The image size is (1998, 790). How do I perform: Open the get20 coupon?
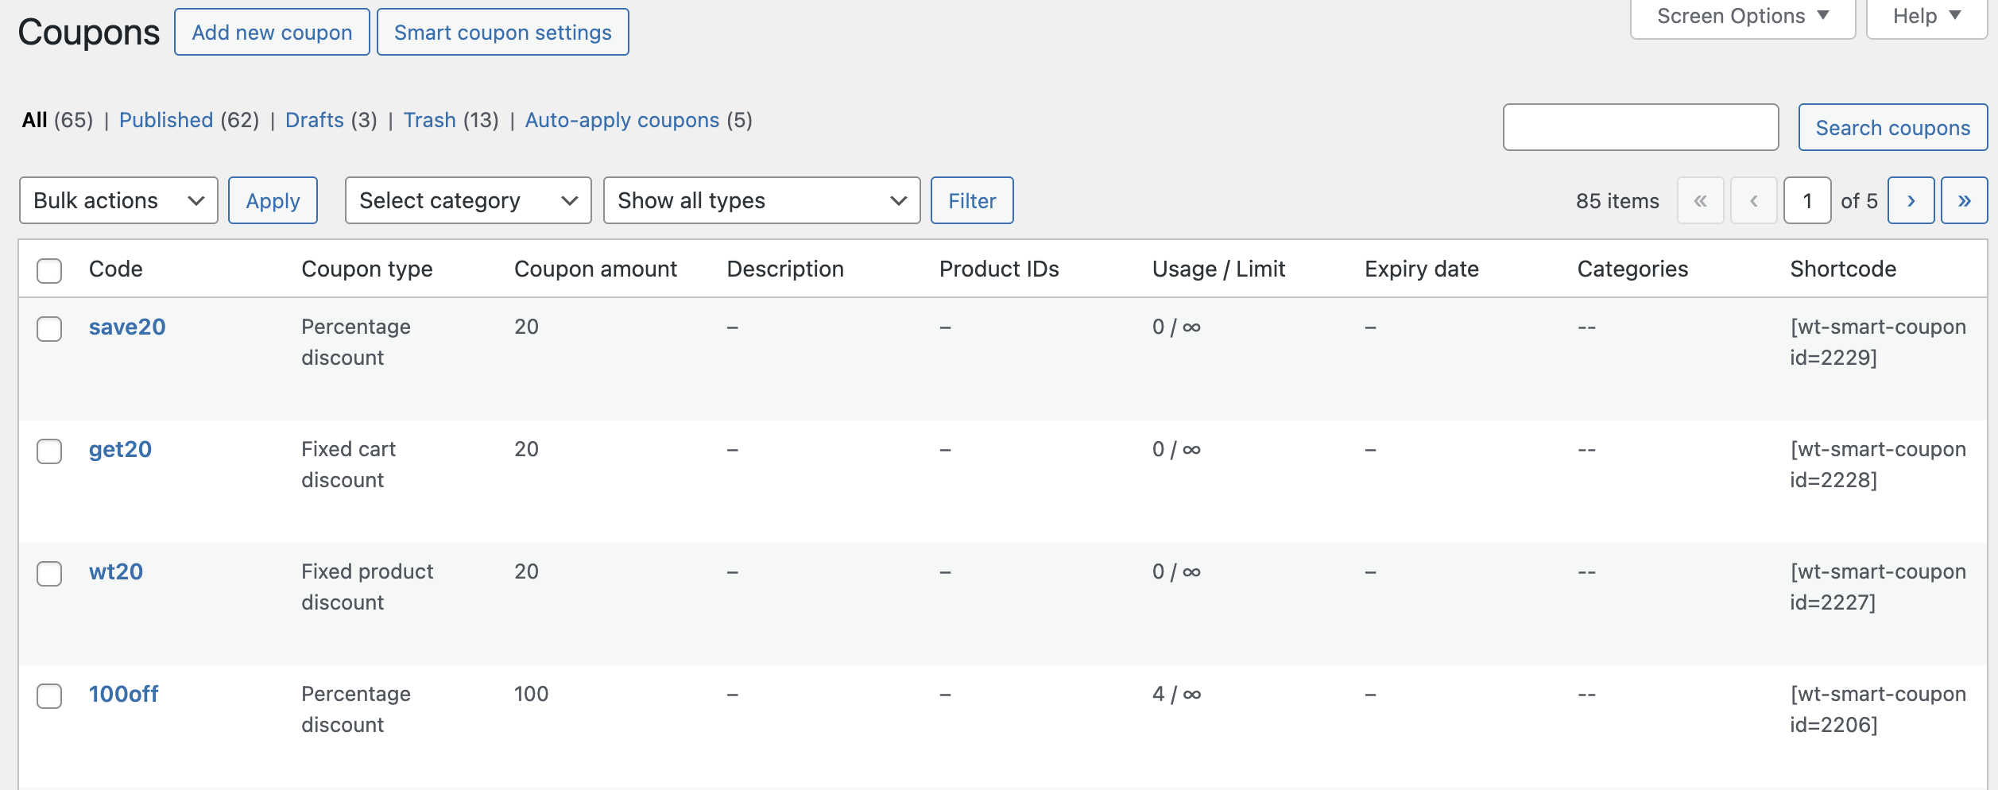coord(120,450)
